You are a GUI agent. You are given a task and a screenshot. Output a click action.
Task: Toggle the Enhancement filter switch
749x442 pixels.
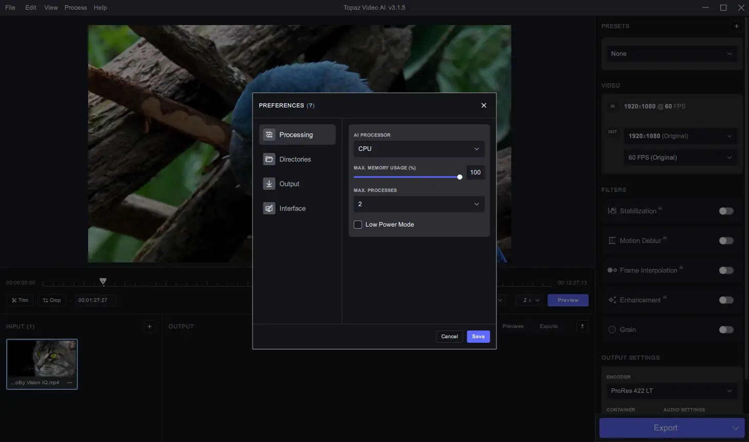coord(726,300)
